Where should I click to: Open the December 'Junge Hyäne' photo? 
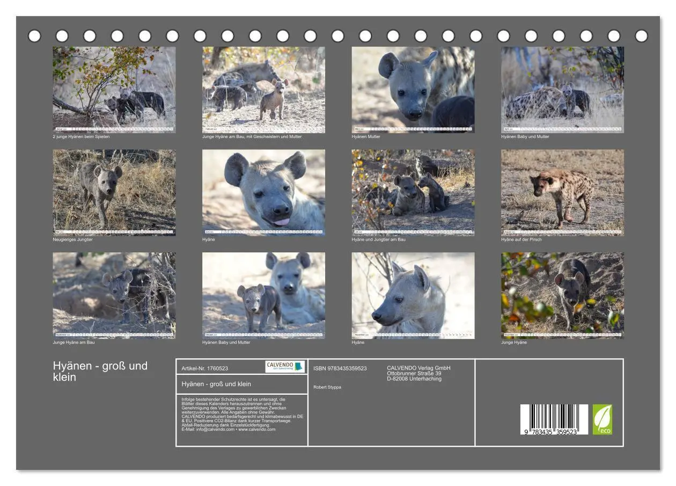tap(563, 295)
